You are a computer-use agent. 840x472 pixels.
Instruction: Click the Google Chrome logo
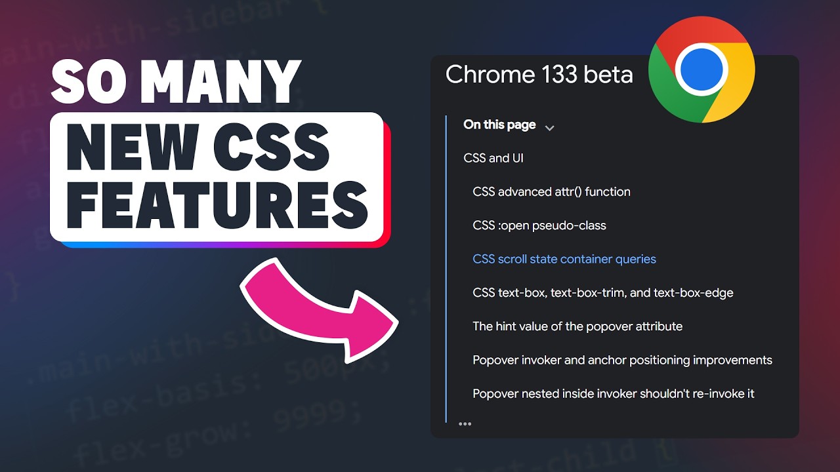[x=702, y=69]
